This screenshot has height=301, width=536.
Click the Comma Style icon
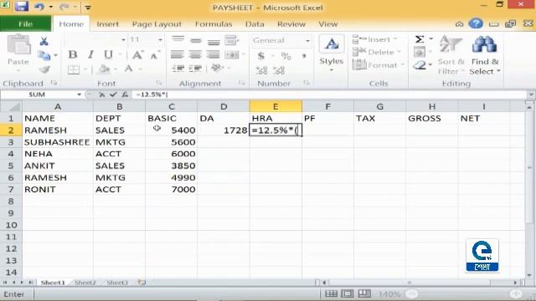tap(304, 55)
